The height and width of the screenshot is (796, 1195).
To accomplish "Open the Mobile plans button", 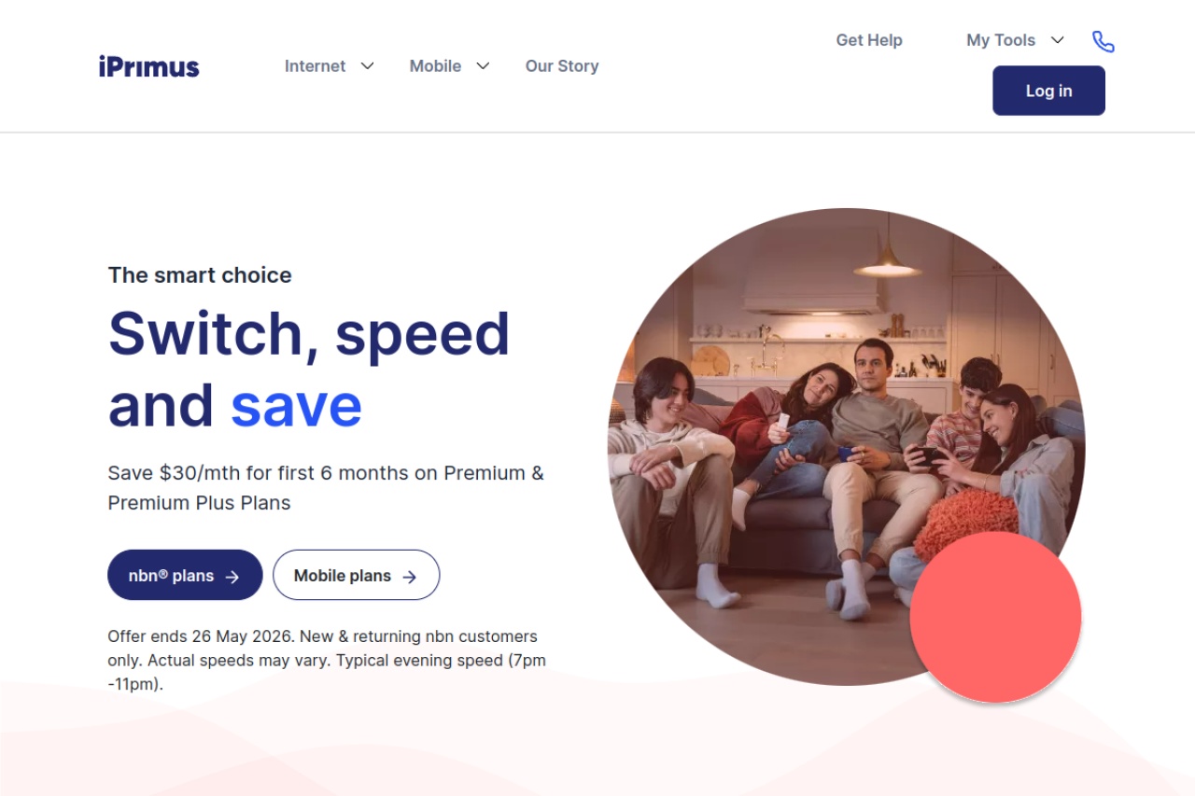I will point(356,575).
